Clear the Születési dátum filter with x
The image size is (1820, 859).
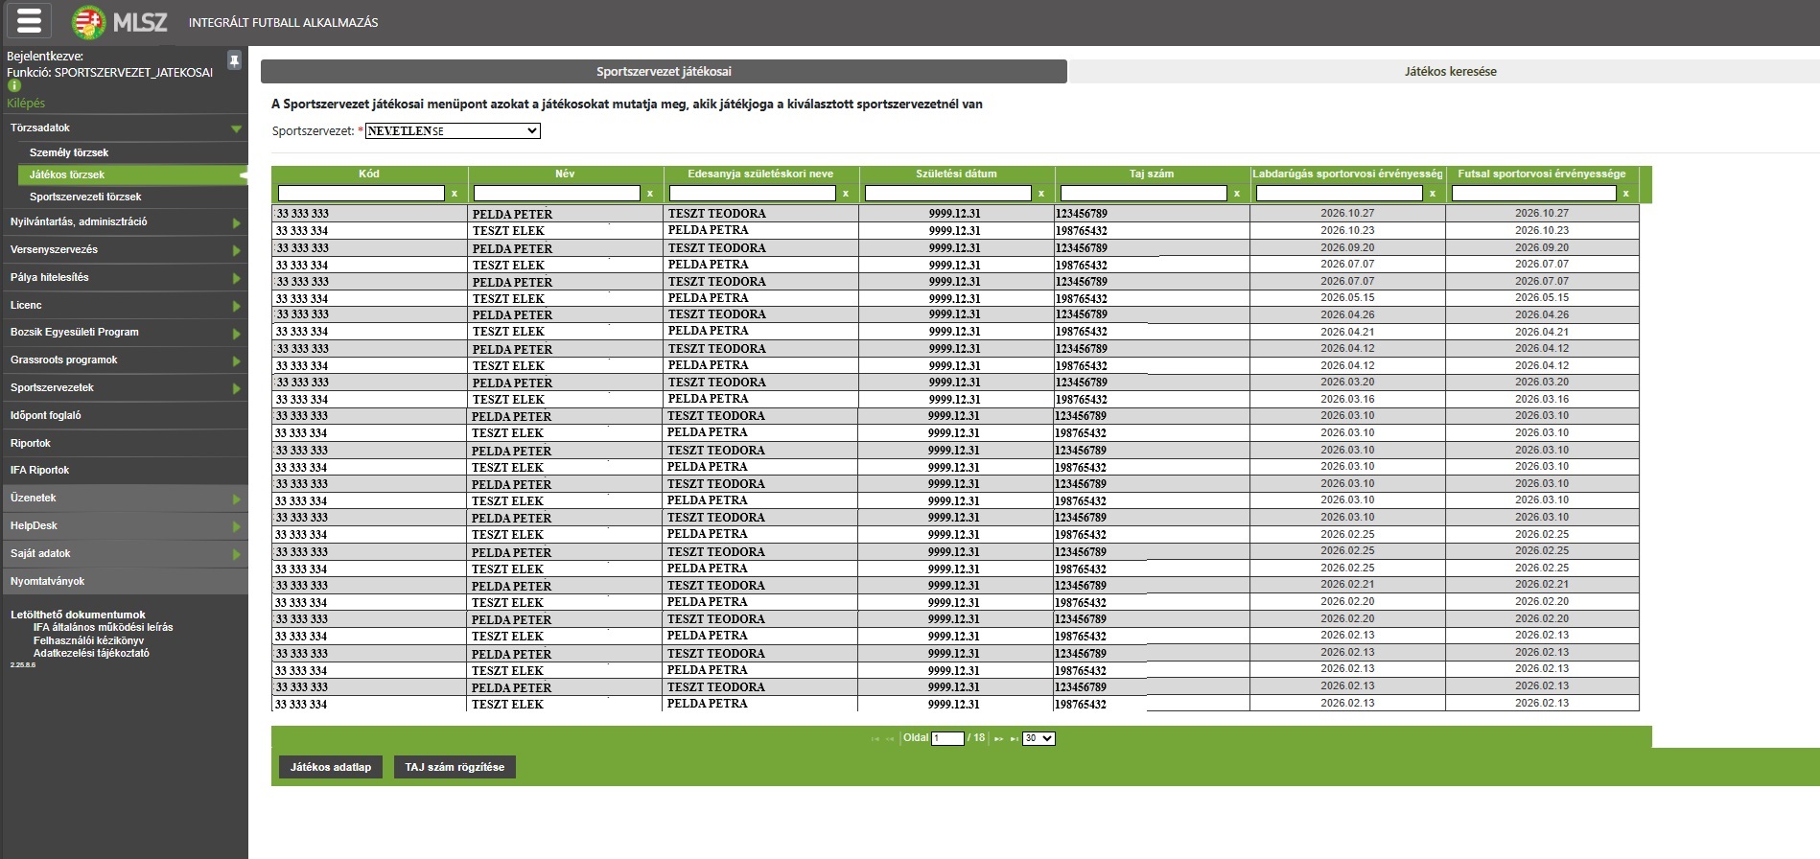[x=1041, y=194]
